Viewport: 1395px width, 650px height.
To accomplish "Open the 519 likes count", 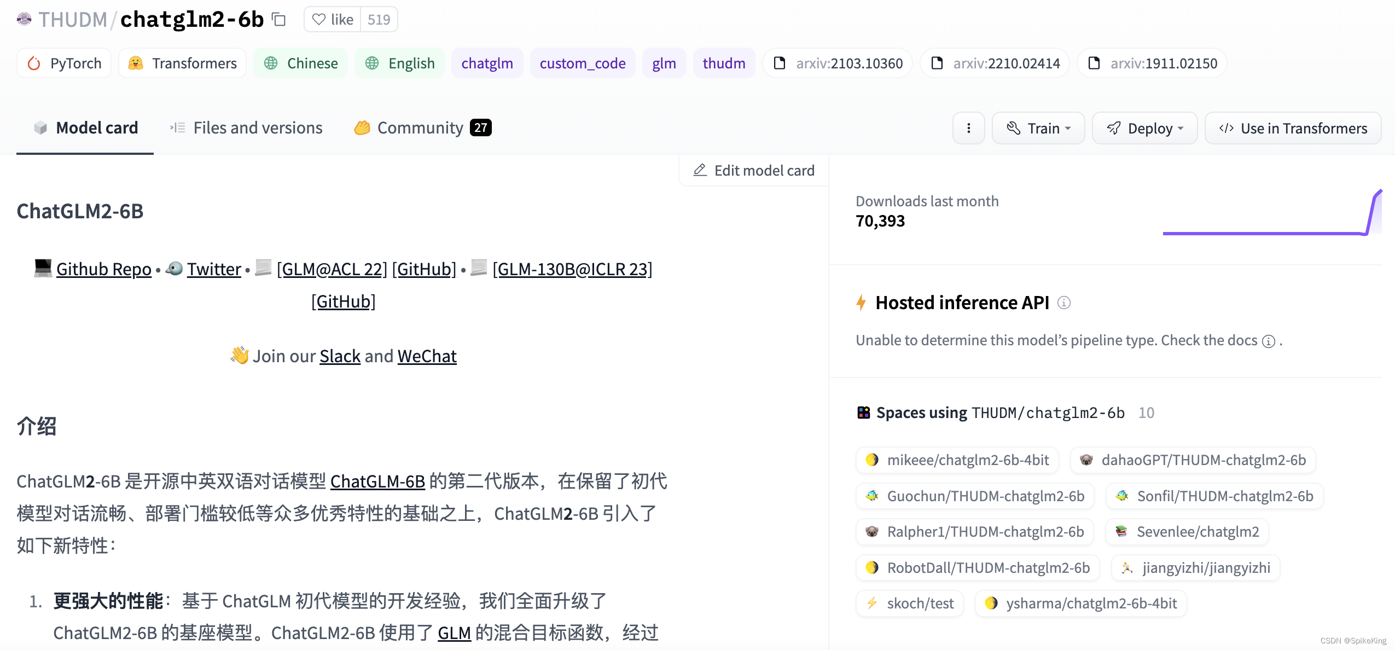I will (x=379, y=20).
